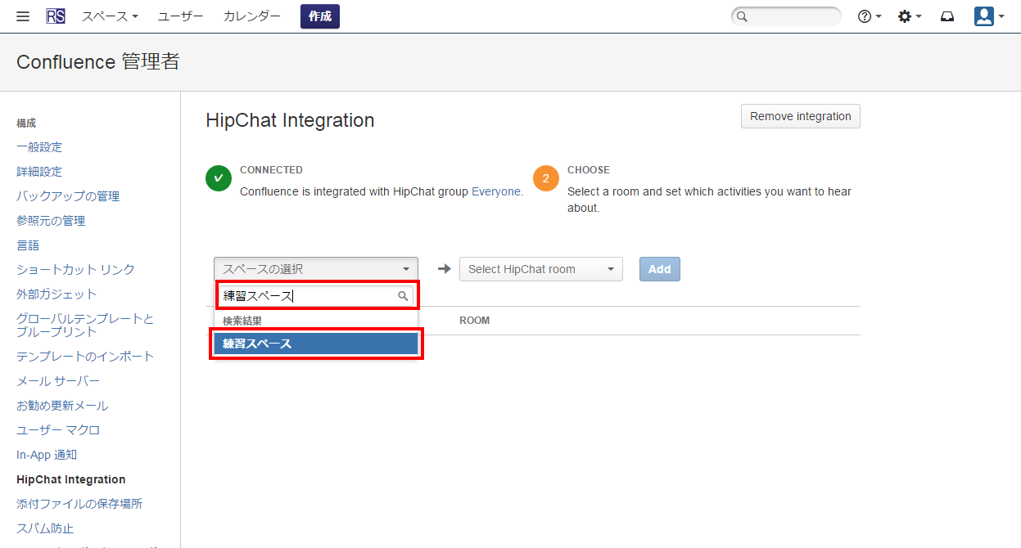
Task: Click the green connected checkmark icon
Action: pos(219,178)
